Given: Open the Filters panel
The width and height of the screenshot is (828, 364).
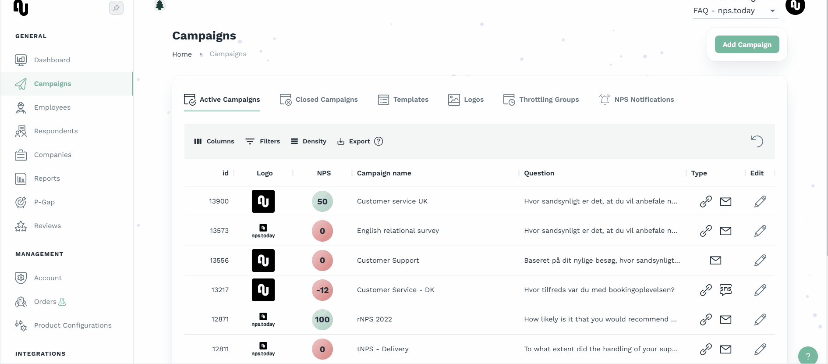Looking at the screenshot, I should 263,141.
